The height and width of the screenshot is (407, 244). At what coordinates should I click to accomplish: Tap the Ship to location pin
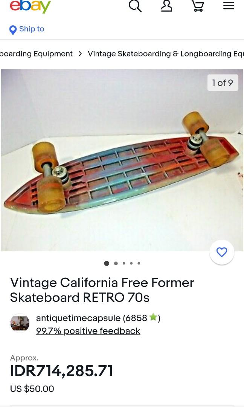coord(13,30)
